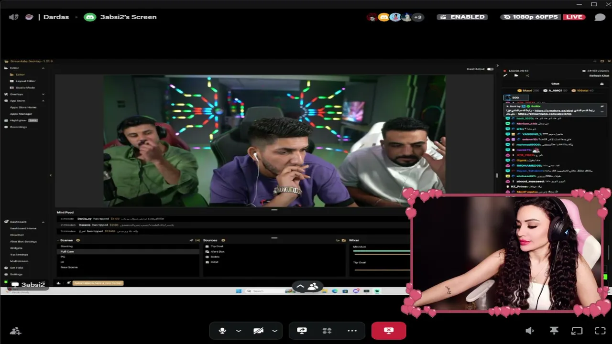
Task: Click the 1080p 60FPS quality badge
Action: (x=531, y=17)
